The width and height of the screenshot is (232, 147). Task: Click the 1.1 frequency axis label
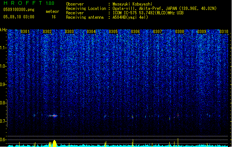3,48
